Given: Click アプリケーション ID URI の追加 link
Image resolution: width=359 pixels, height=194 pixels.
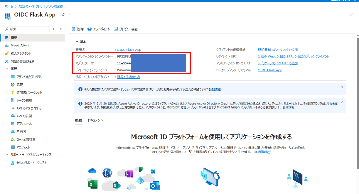Looking at the screenshot, I should pyautogui.click(x=278, y=63).
